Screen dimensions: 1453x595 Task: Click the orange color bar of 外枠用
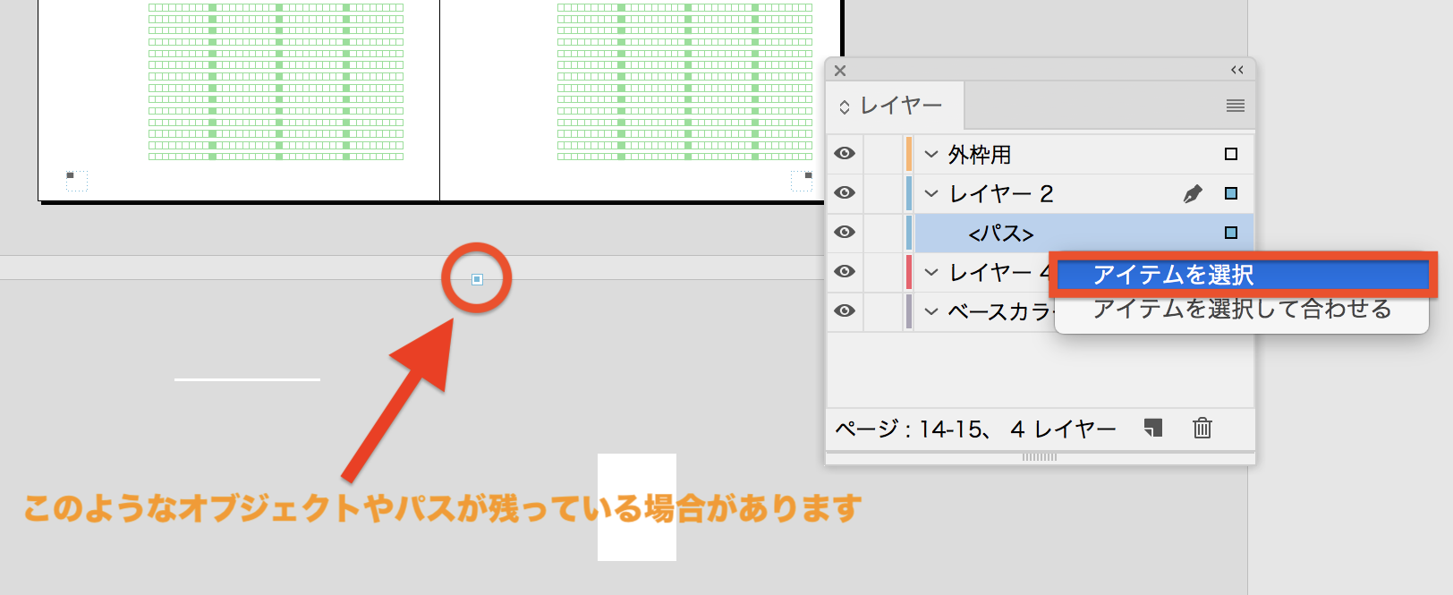click(909, 154)
